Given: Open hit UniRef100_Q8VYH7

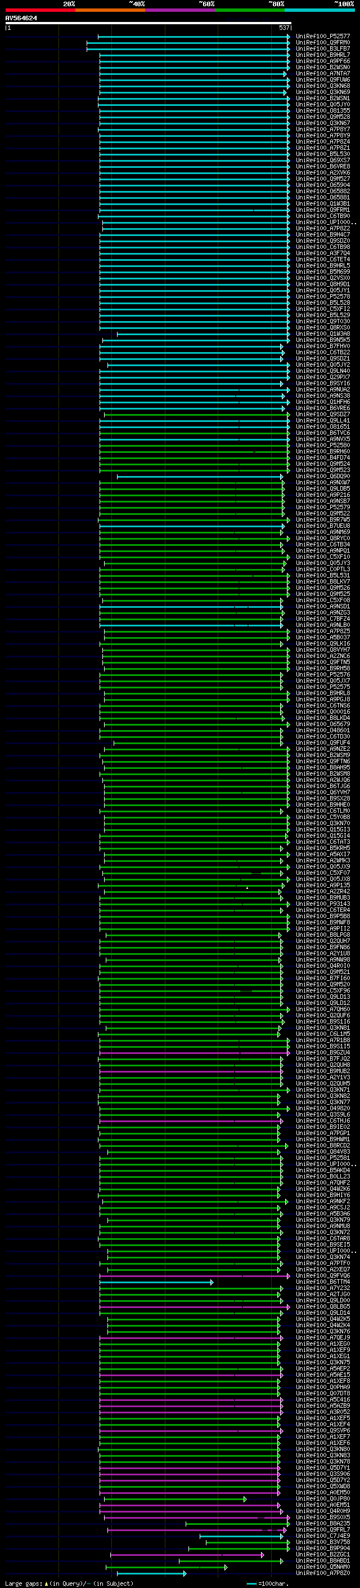Looking at the screenshot, I should 322,649.
